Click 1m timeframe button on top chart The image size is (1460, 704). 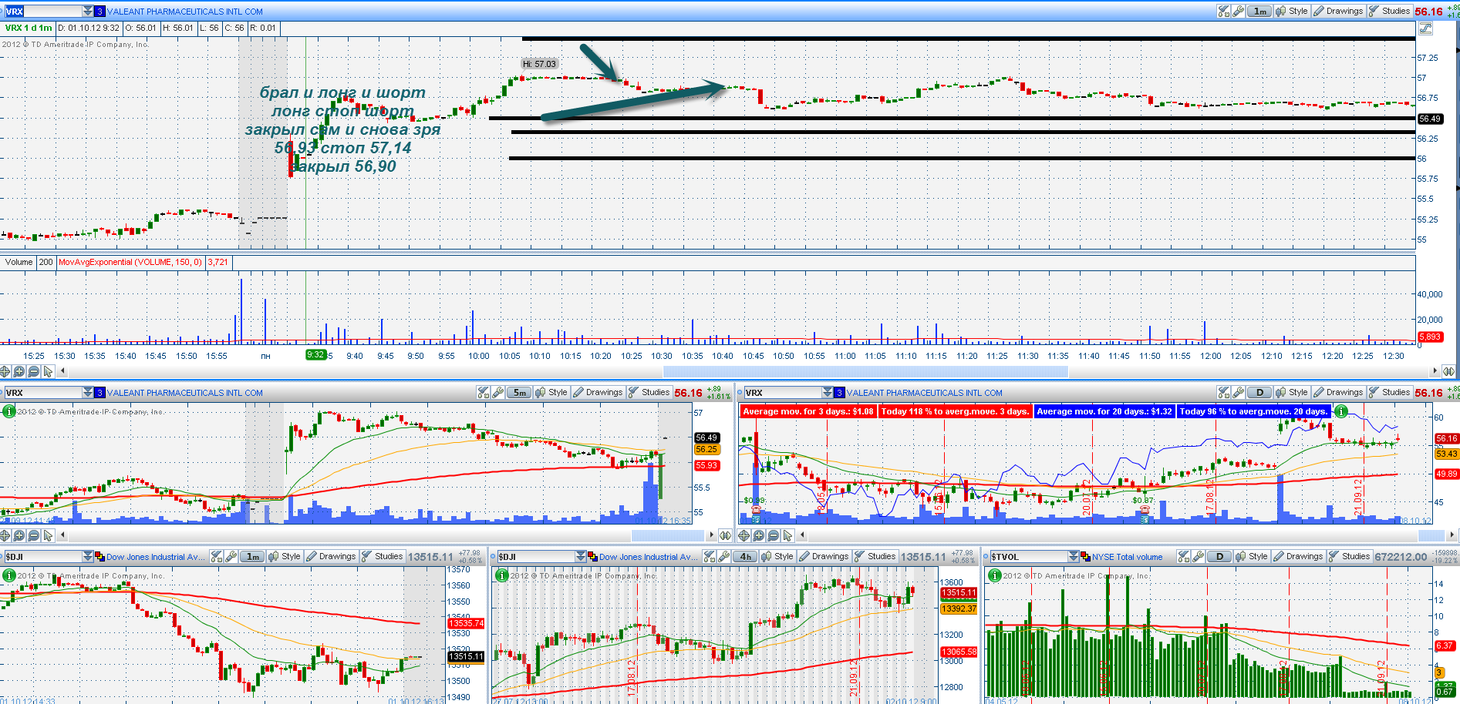[1260, 11]
